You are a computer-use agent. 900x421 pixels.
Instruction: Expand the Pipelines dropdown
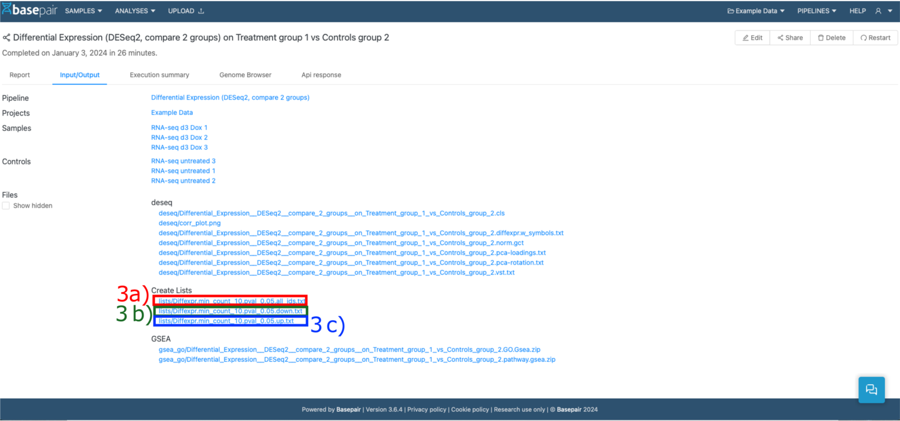pyautogui.click(x=816, y=11)
